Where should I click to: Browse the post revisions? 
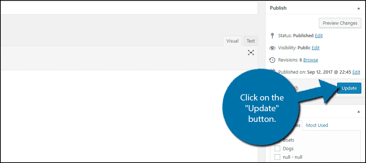[311, 60]
